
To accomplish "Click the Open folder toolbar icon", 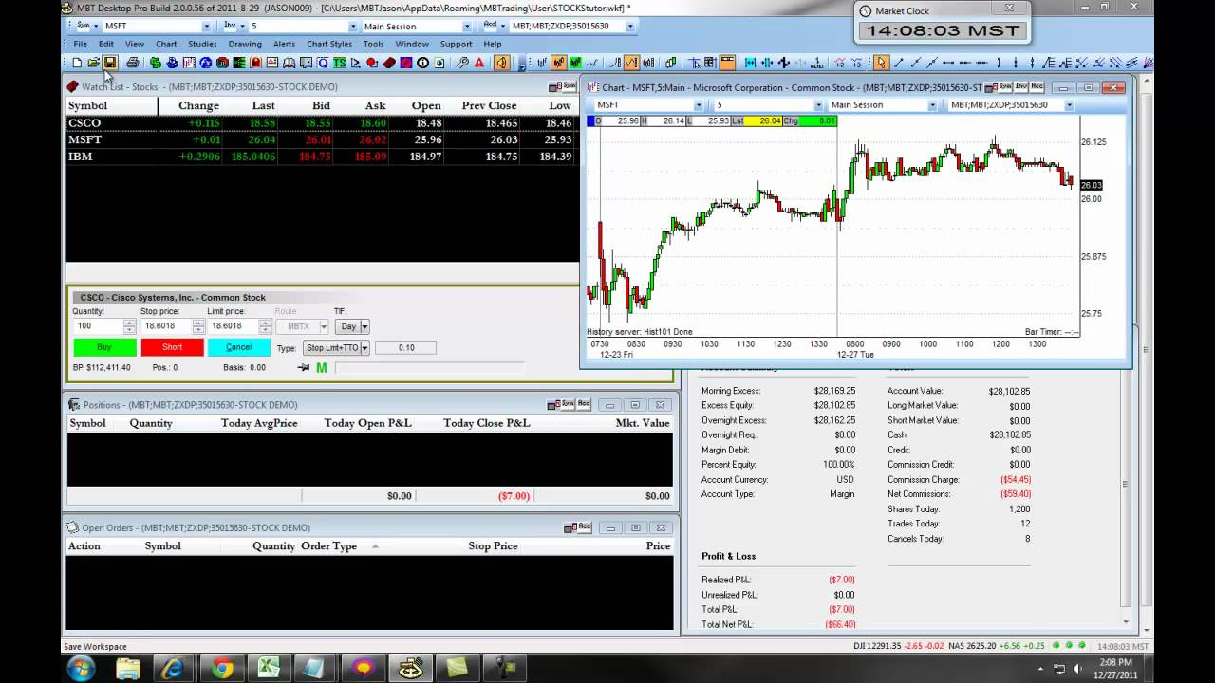I will pyautogui.click(x=93, y=63).
